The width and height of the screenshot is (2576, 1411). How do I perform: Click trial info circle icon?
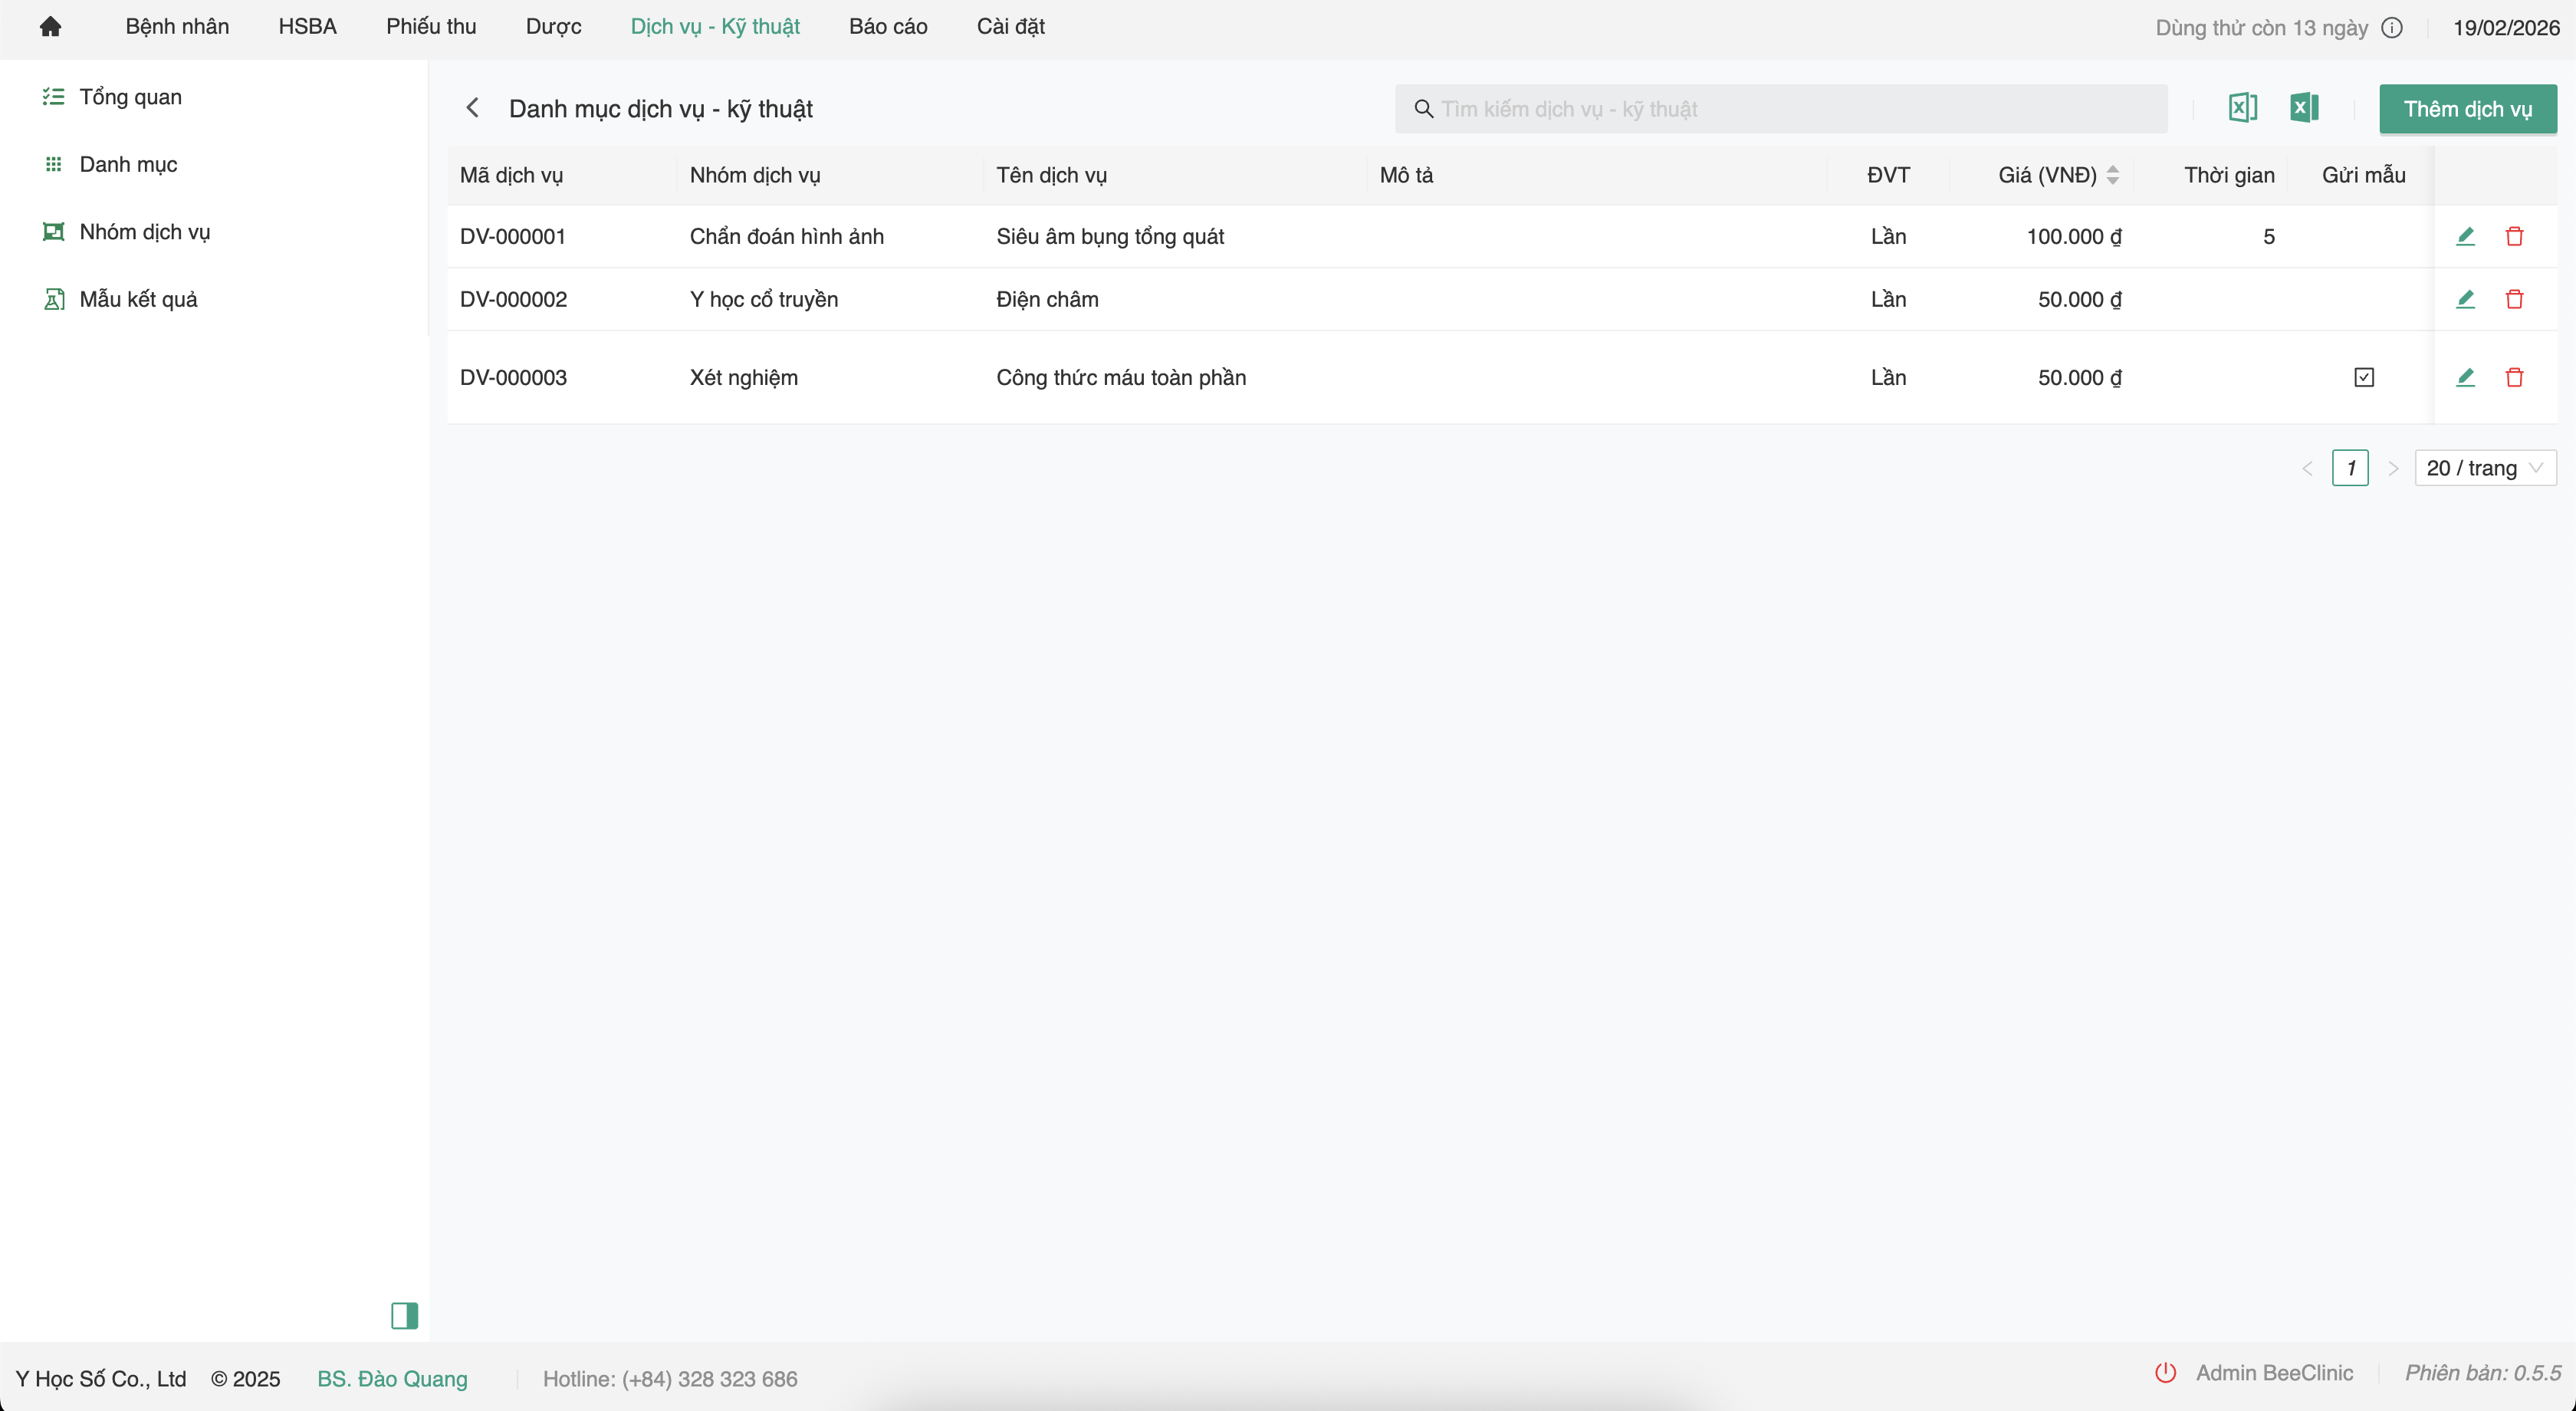click(x=2392, y=28)
